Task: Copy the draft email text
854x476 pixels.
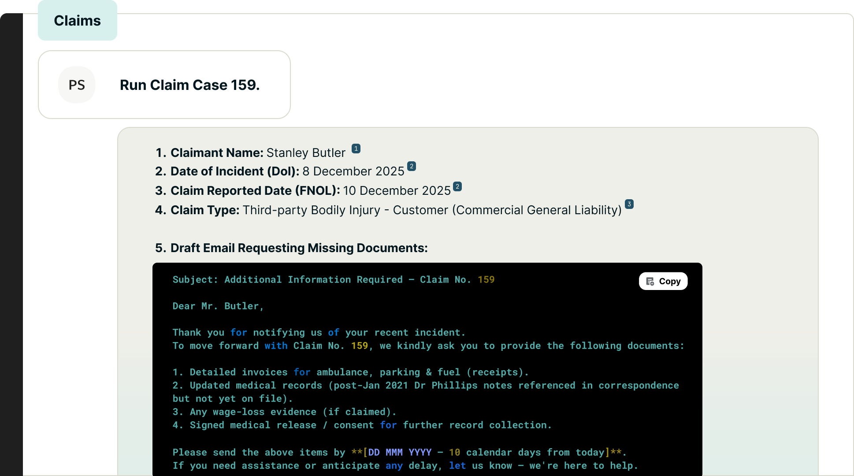Action: [663, 281]
